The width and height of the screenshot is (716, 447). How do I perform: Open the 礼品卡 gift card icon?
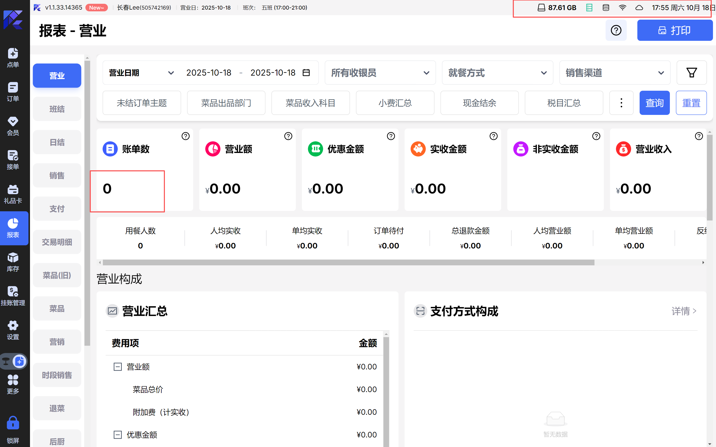(x=13, y=194)
